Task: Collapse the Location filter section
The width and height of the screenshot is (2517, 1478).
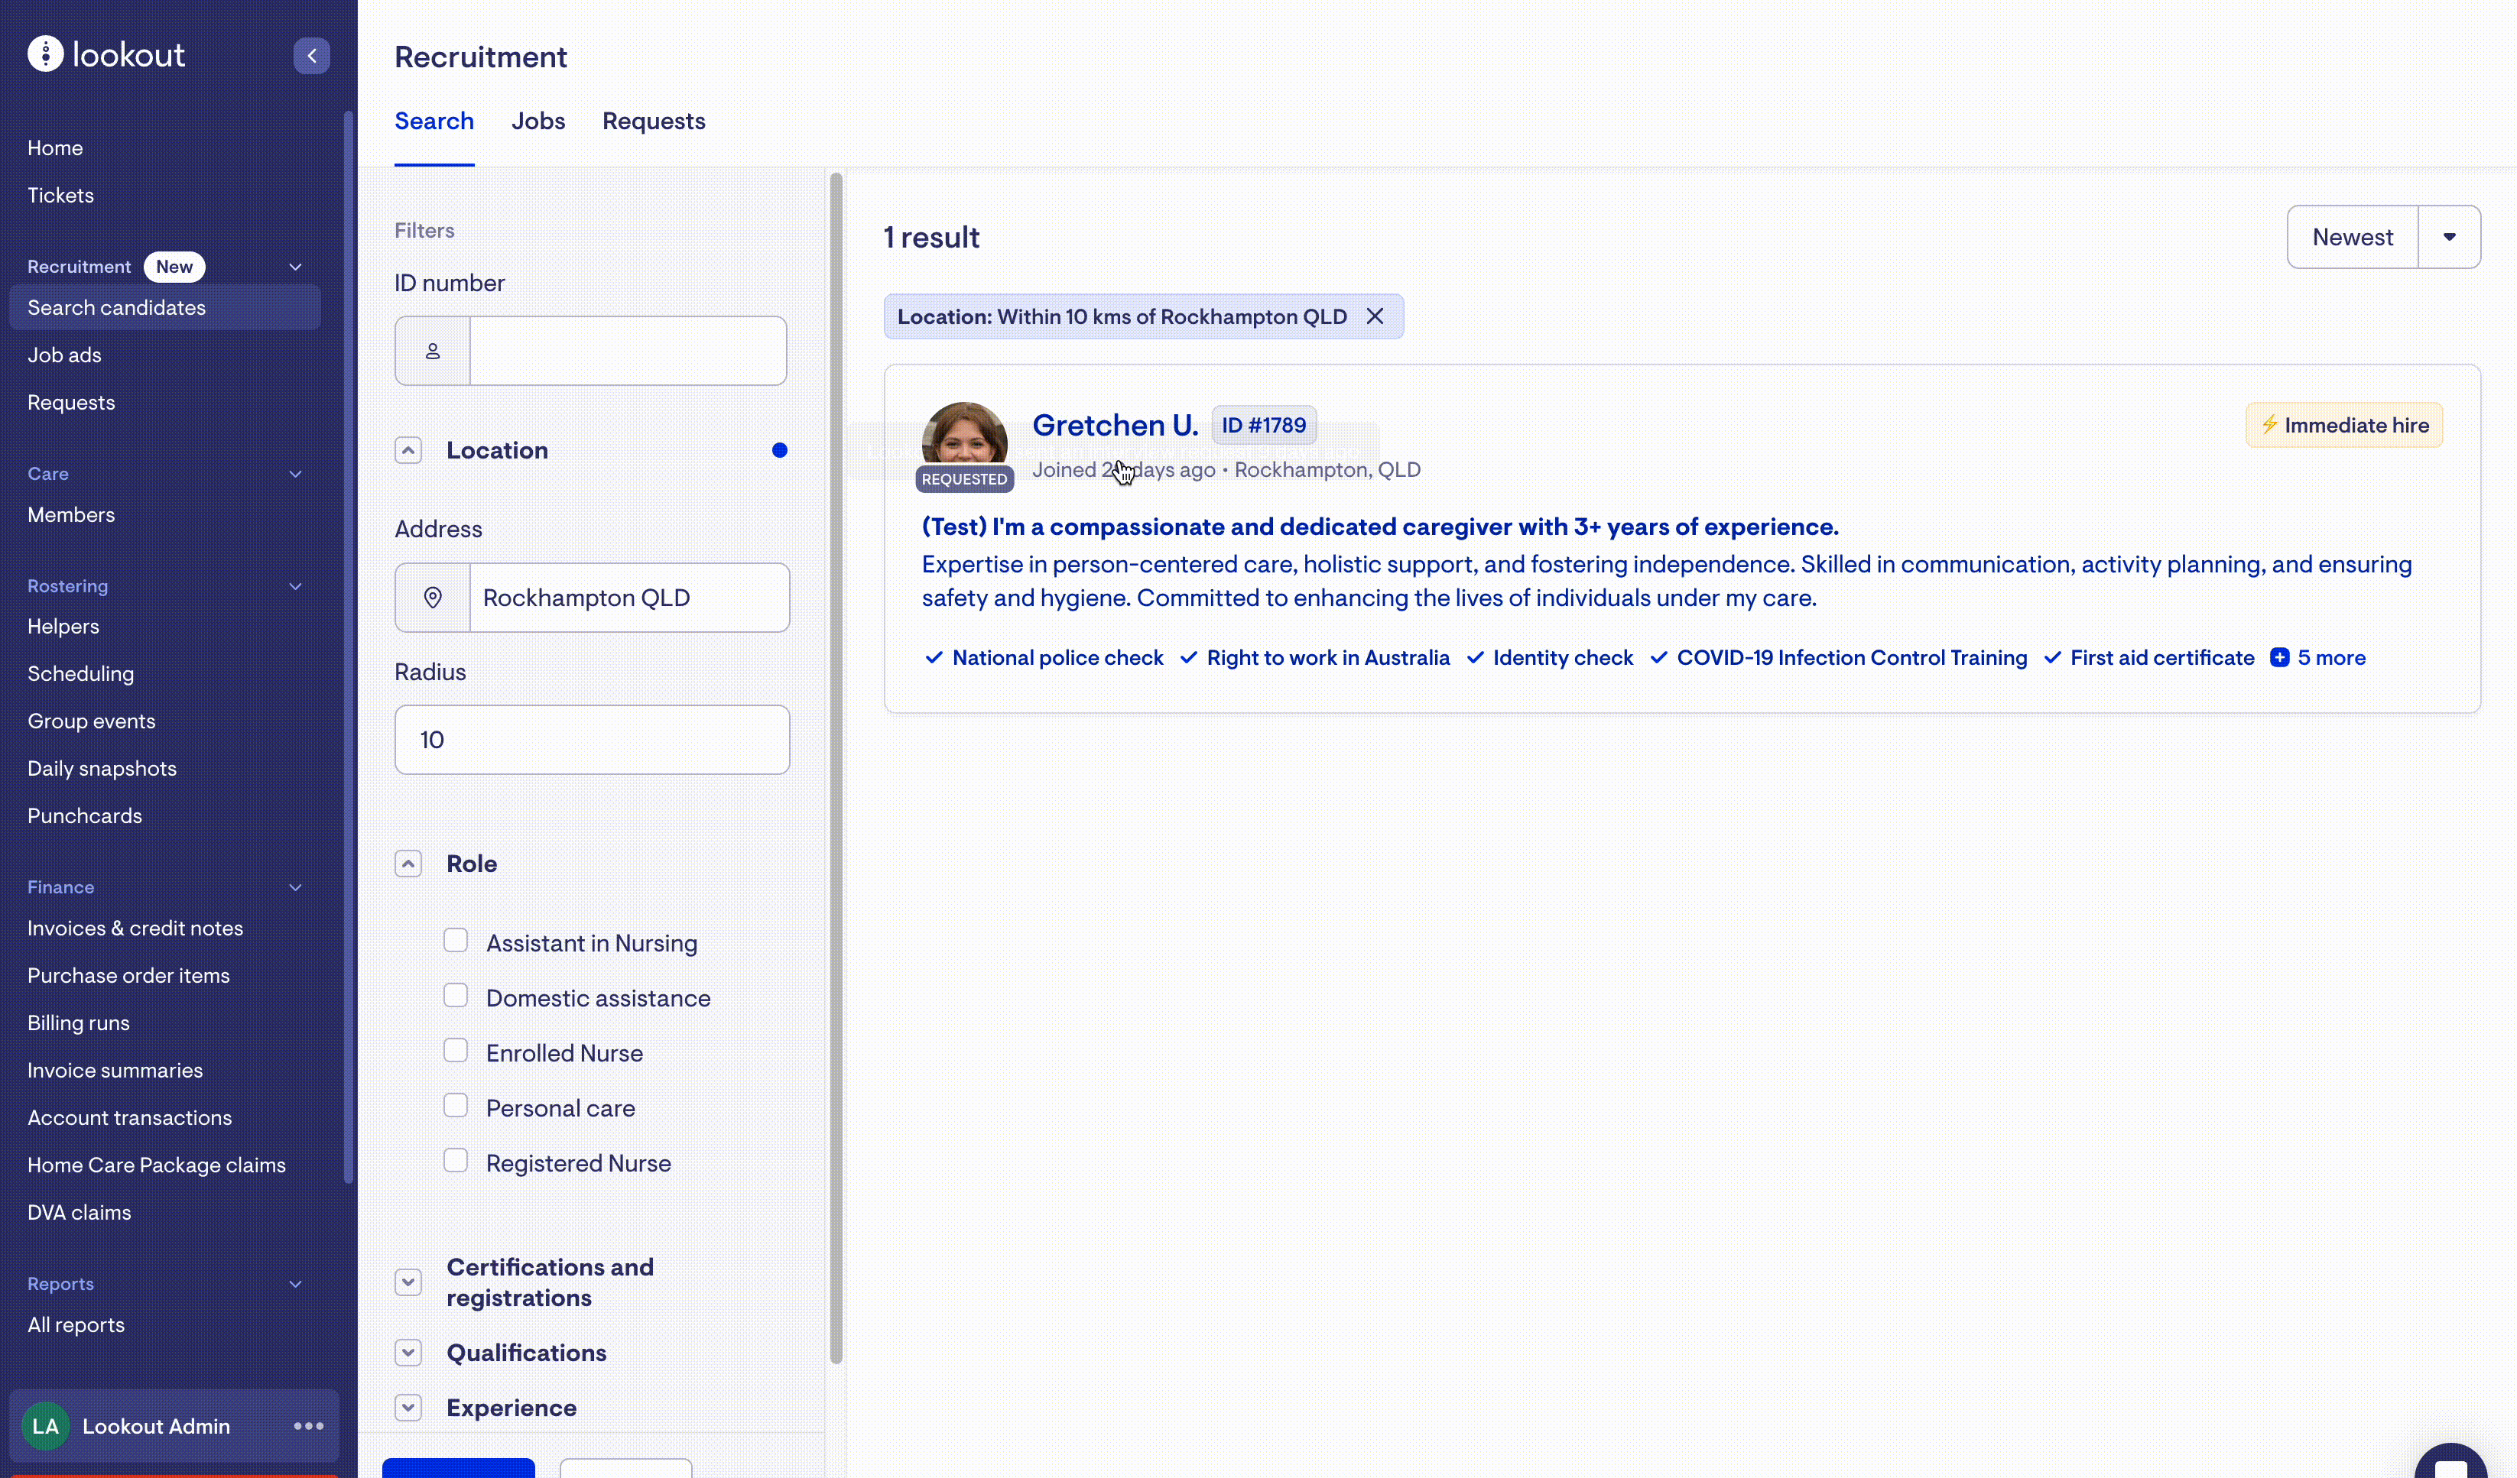Action: pyautogui.click(x=408, y=450)
